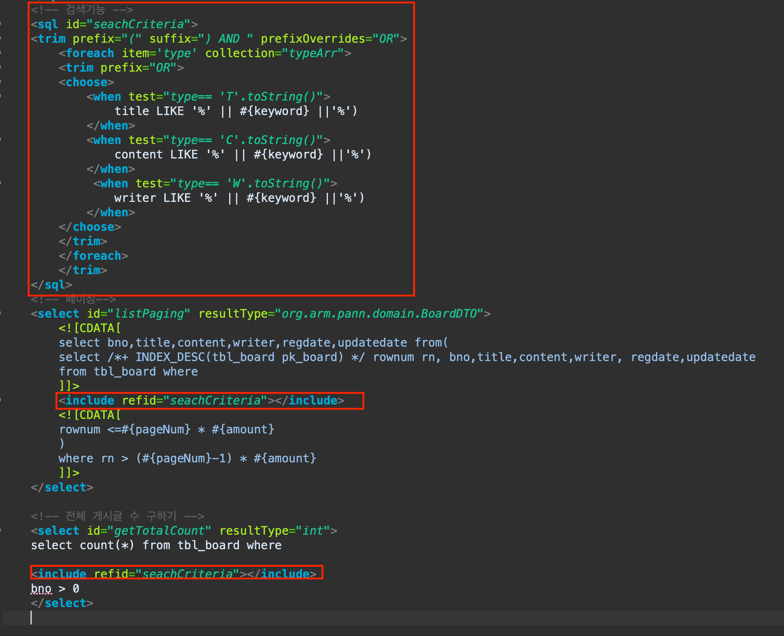Click the empty last line of editor
Screen dimensions: 784x636
220,617
